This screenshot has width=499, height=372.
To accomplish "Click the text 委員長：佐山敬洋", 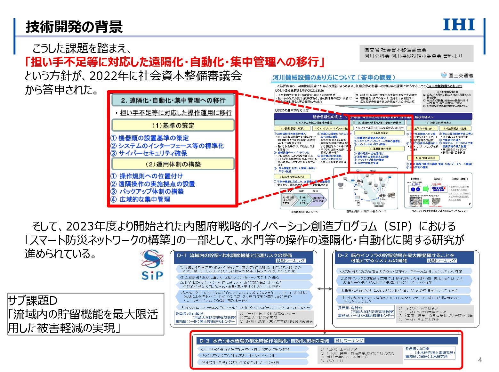I will coord(189,314).
